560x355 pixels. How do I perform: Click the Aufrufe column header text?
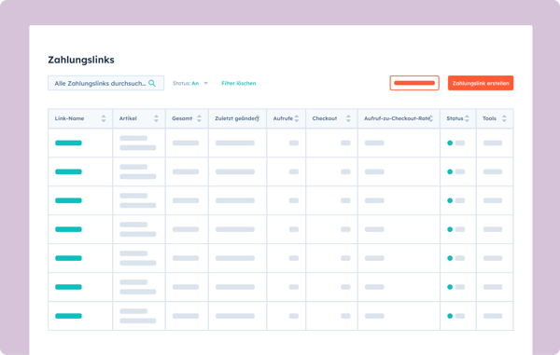click(283, 118)
